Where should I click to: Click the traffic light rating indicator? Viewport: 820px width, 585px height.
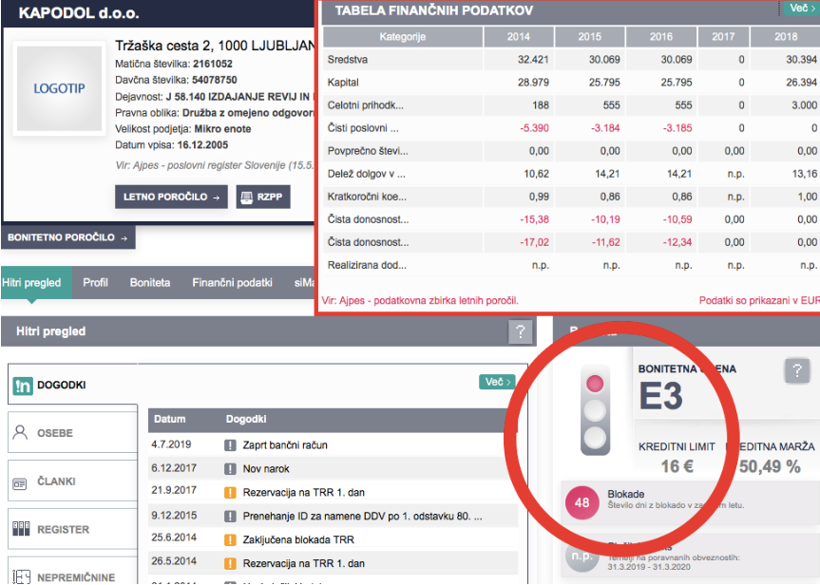pyautogui.click(x=596, y=412)
